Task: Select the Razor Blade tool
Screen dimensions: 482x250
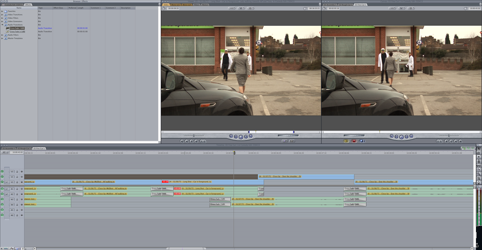Action: click(x=479, y=170)
